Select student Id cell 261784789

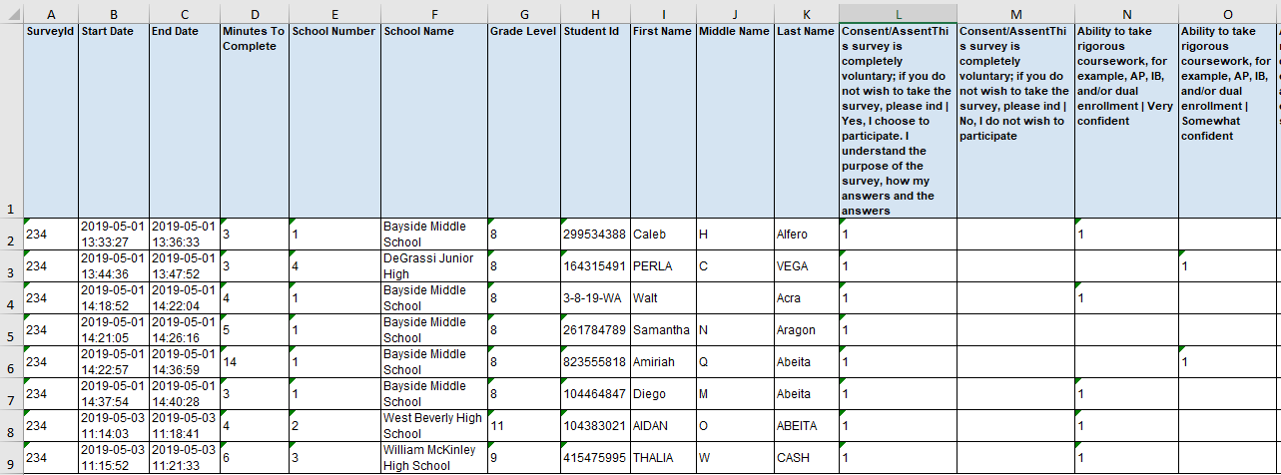[x=595, y=330]
